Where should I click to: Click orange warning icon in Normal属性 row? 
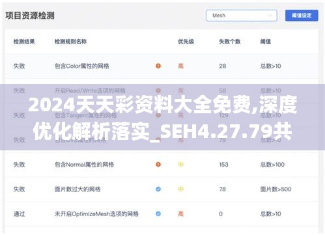click(x=158, y=165)
